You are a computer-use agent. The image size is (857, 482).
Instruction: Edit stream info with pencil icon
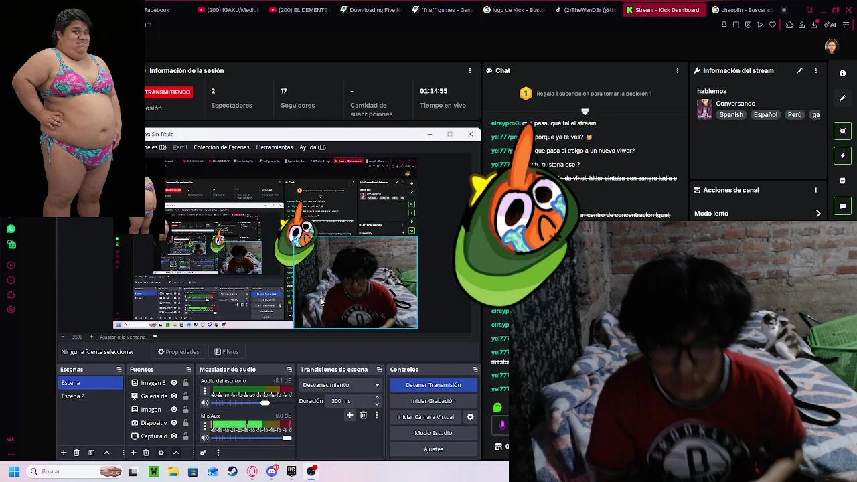point(799,70)
